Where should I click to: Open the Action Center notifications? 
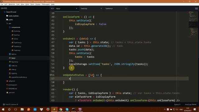195,109
